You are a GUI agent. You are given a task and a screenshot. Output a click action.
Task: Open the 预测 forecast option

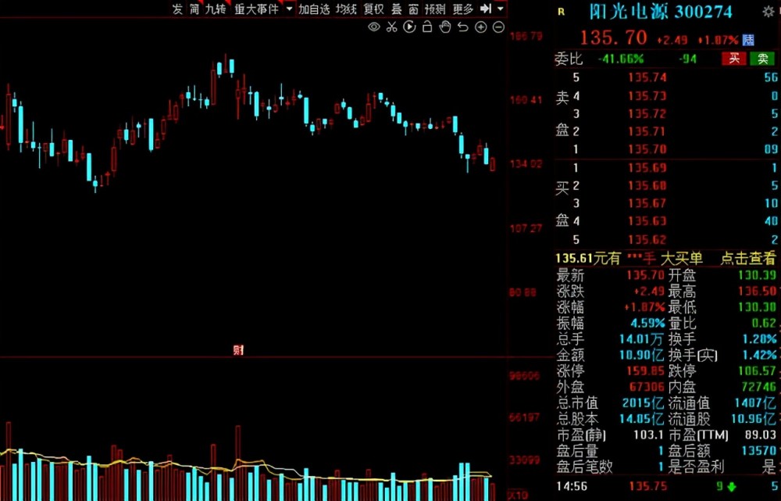pyautogui.click(x=435, y=9)
